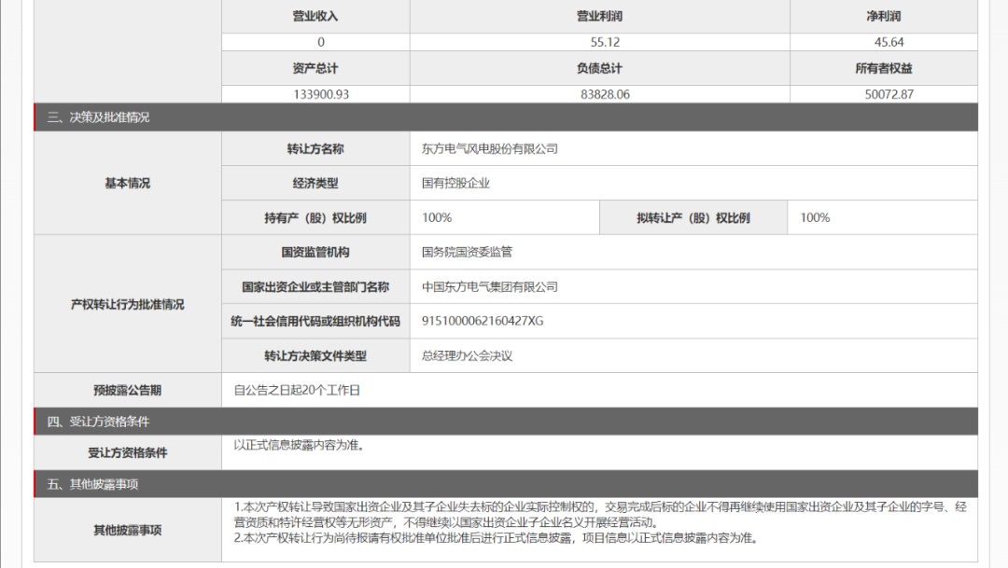The height and width of the screenshot is (568, 1008).
Task: Click the 以正式信息披露内容为准。 qualification text
Action: [x=299, y=445]
